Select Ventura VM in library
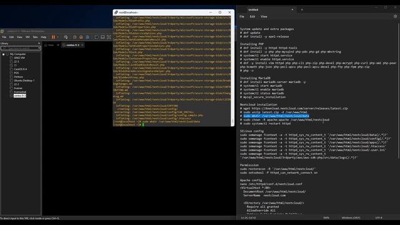The height and width of the screenshot is (225, 400). pos(18,77)
